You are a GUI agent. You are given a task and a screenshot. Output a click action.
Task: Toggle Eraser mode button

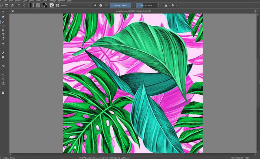95,5
